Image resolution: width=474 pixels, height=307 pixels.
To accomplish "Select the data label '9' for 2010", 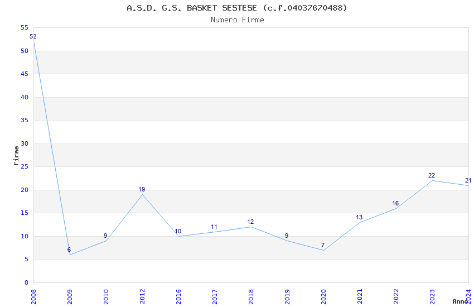I will 105,236.
